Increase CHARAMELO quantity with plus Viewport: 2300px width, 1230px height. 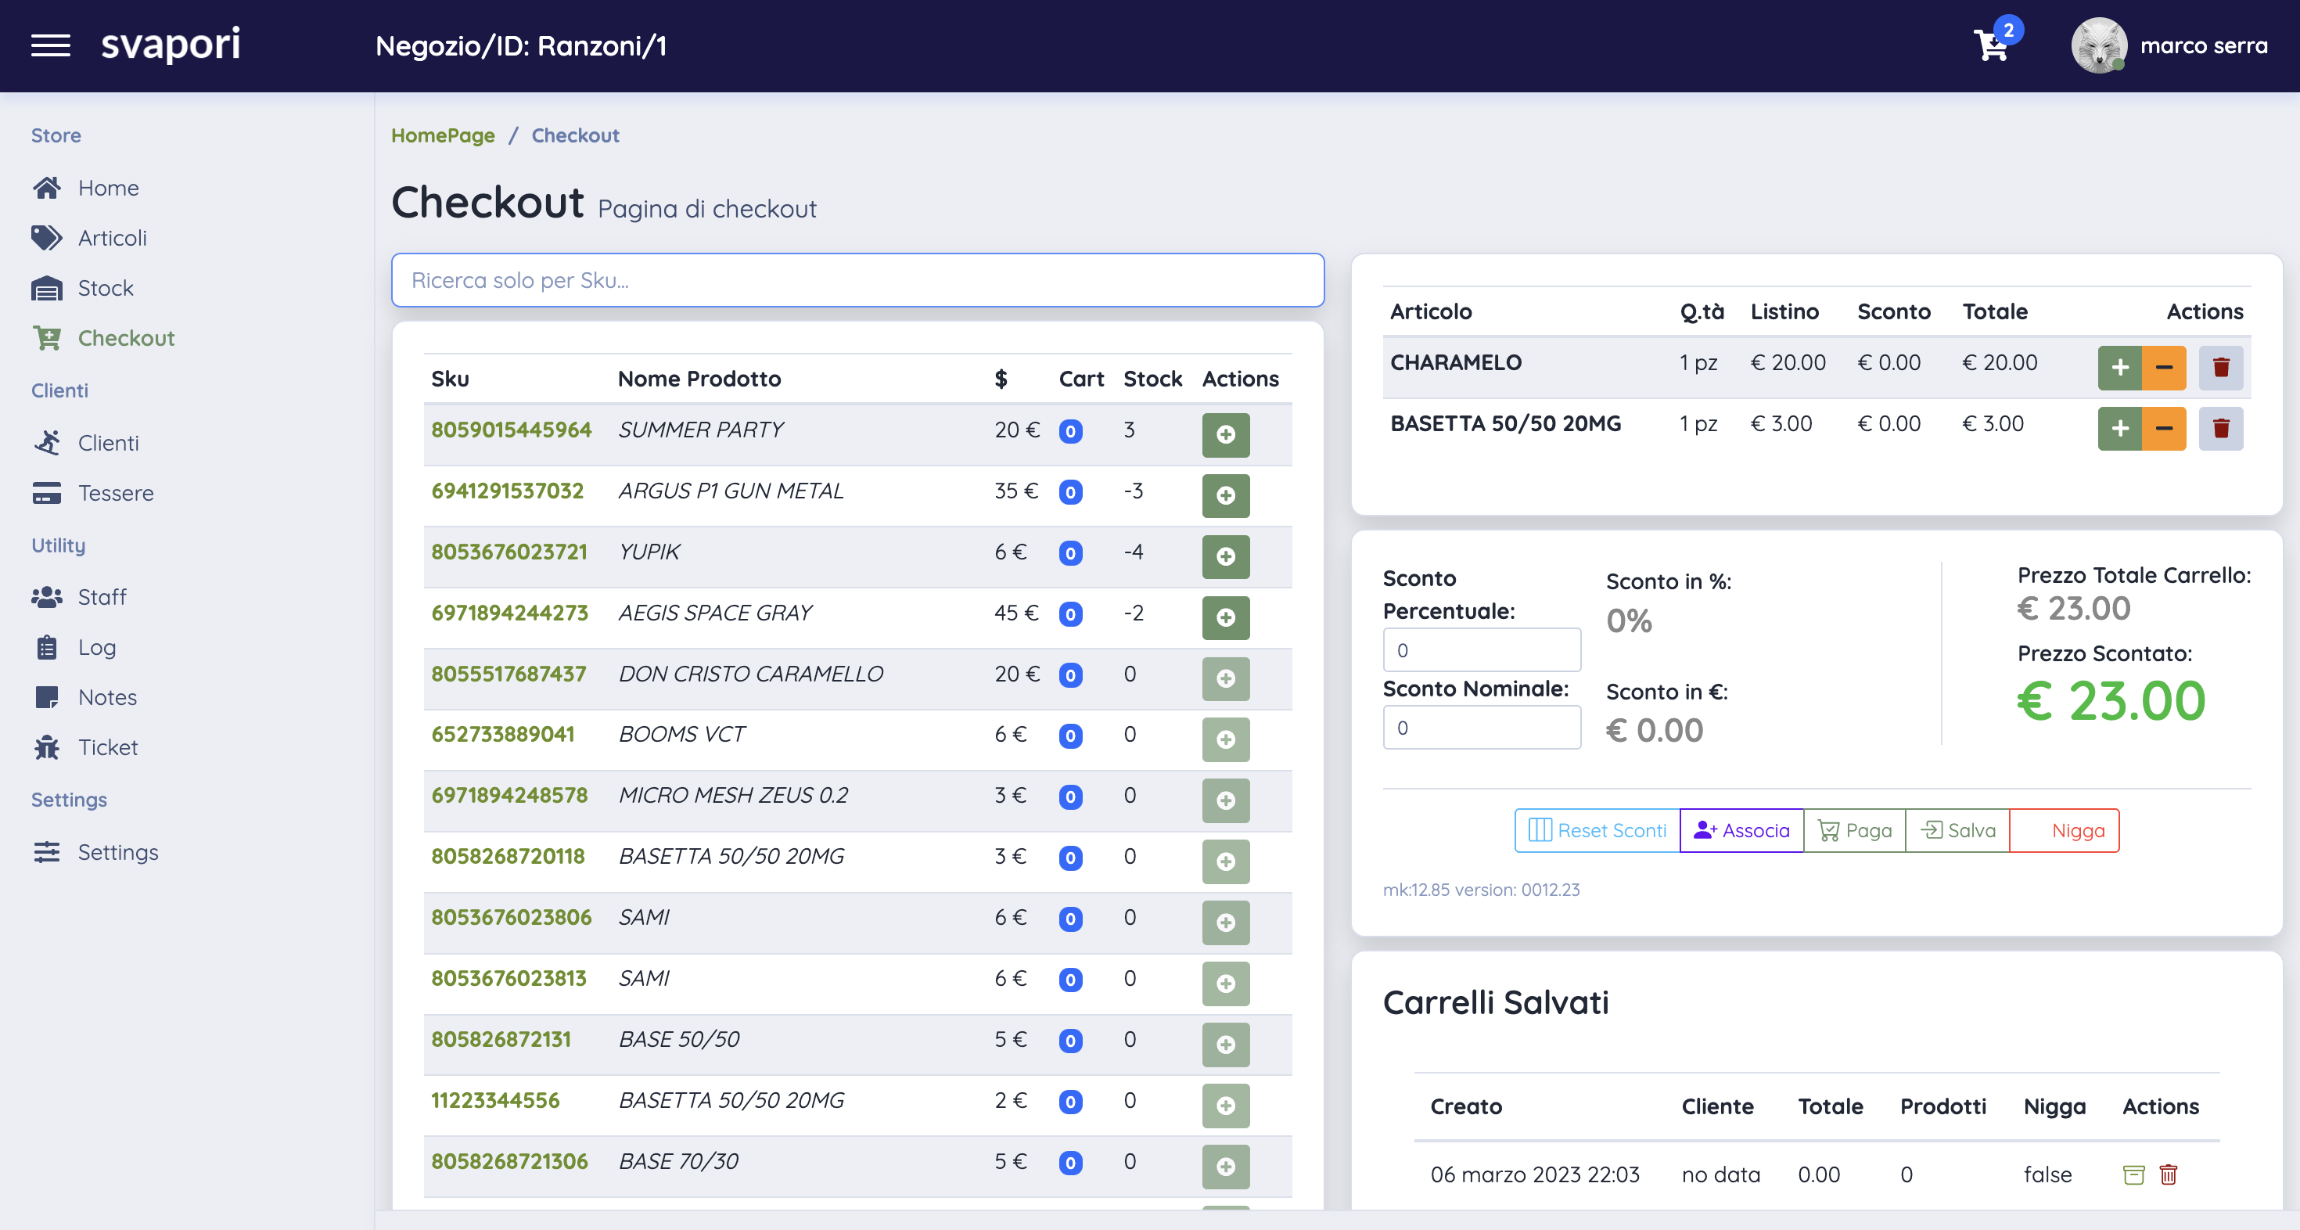(2119, 367)
